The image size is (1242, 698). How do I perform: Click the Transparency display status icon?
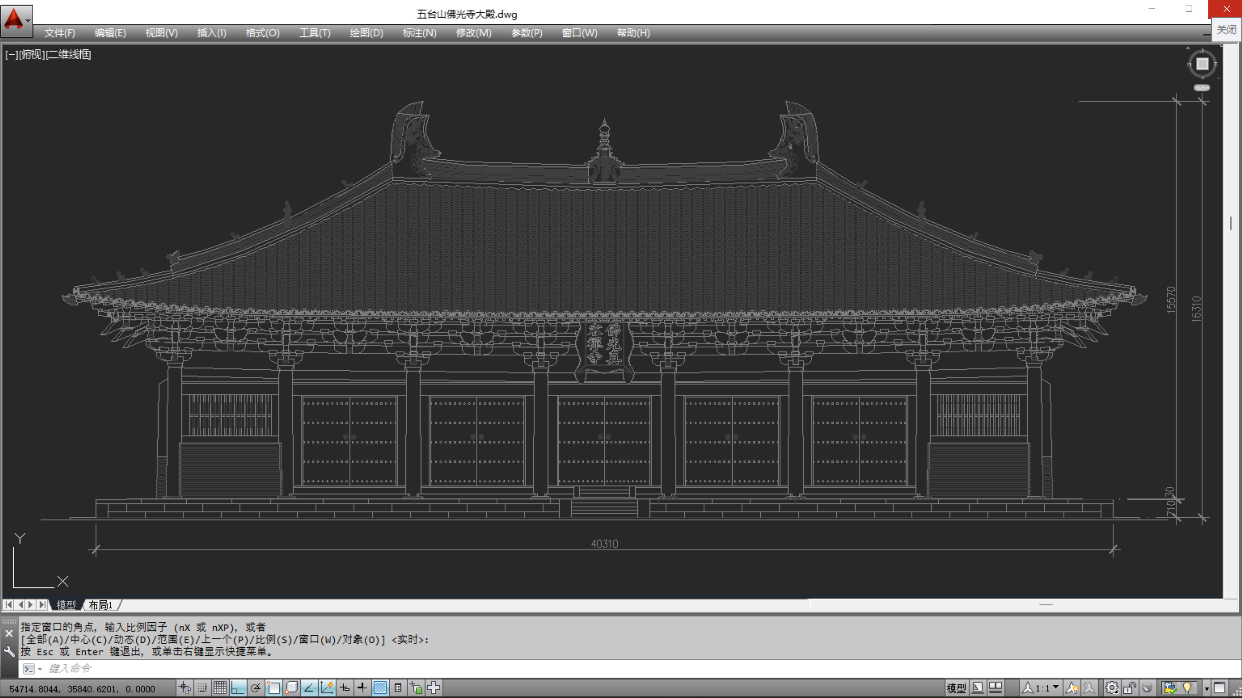click(380, 687)
